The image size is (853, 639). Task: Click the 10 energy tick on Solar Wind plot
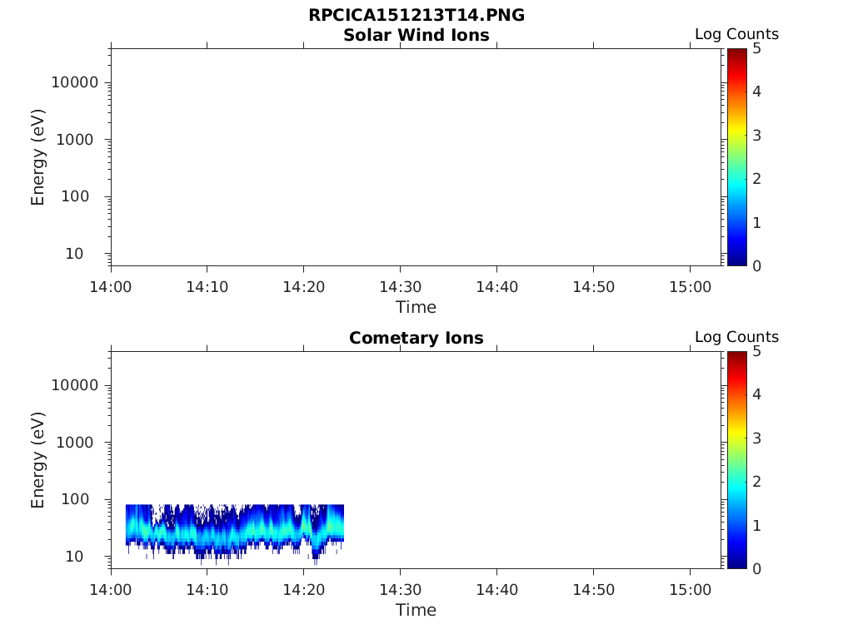point(74,254)
